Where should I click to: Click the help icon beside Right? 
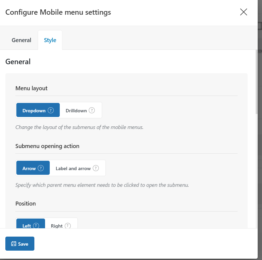click(x=68, y=226)
